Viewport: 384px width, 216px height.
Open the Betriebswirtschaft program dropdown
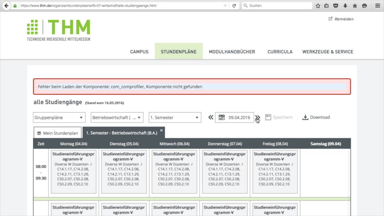(x=117, y=118)
